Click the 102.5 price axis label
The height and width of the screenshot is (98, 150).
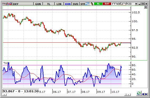tap(136, 13)
